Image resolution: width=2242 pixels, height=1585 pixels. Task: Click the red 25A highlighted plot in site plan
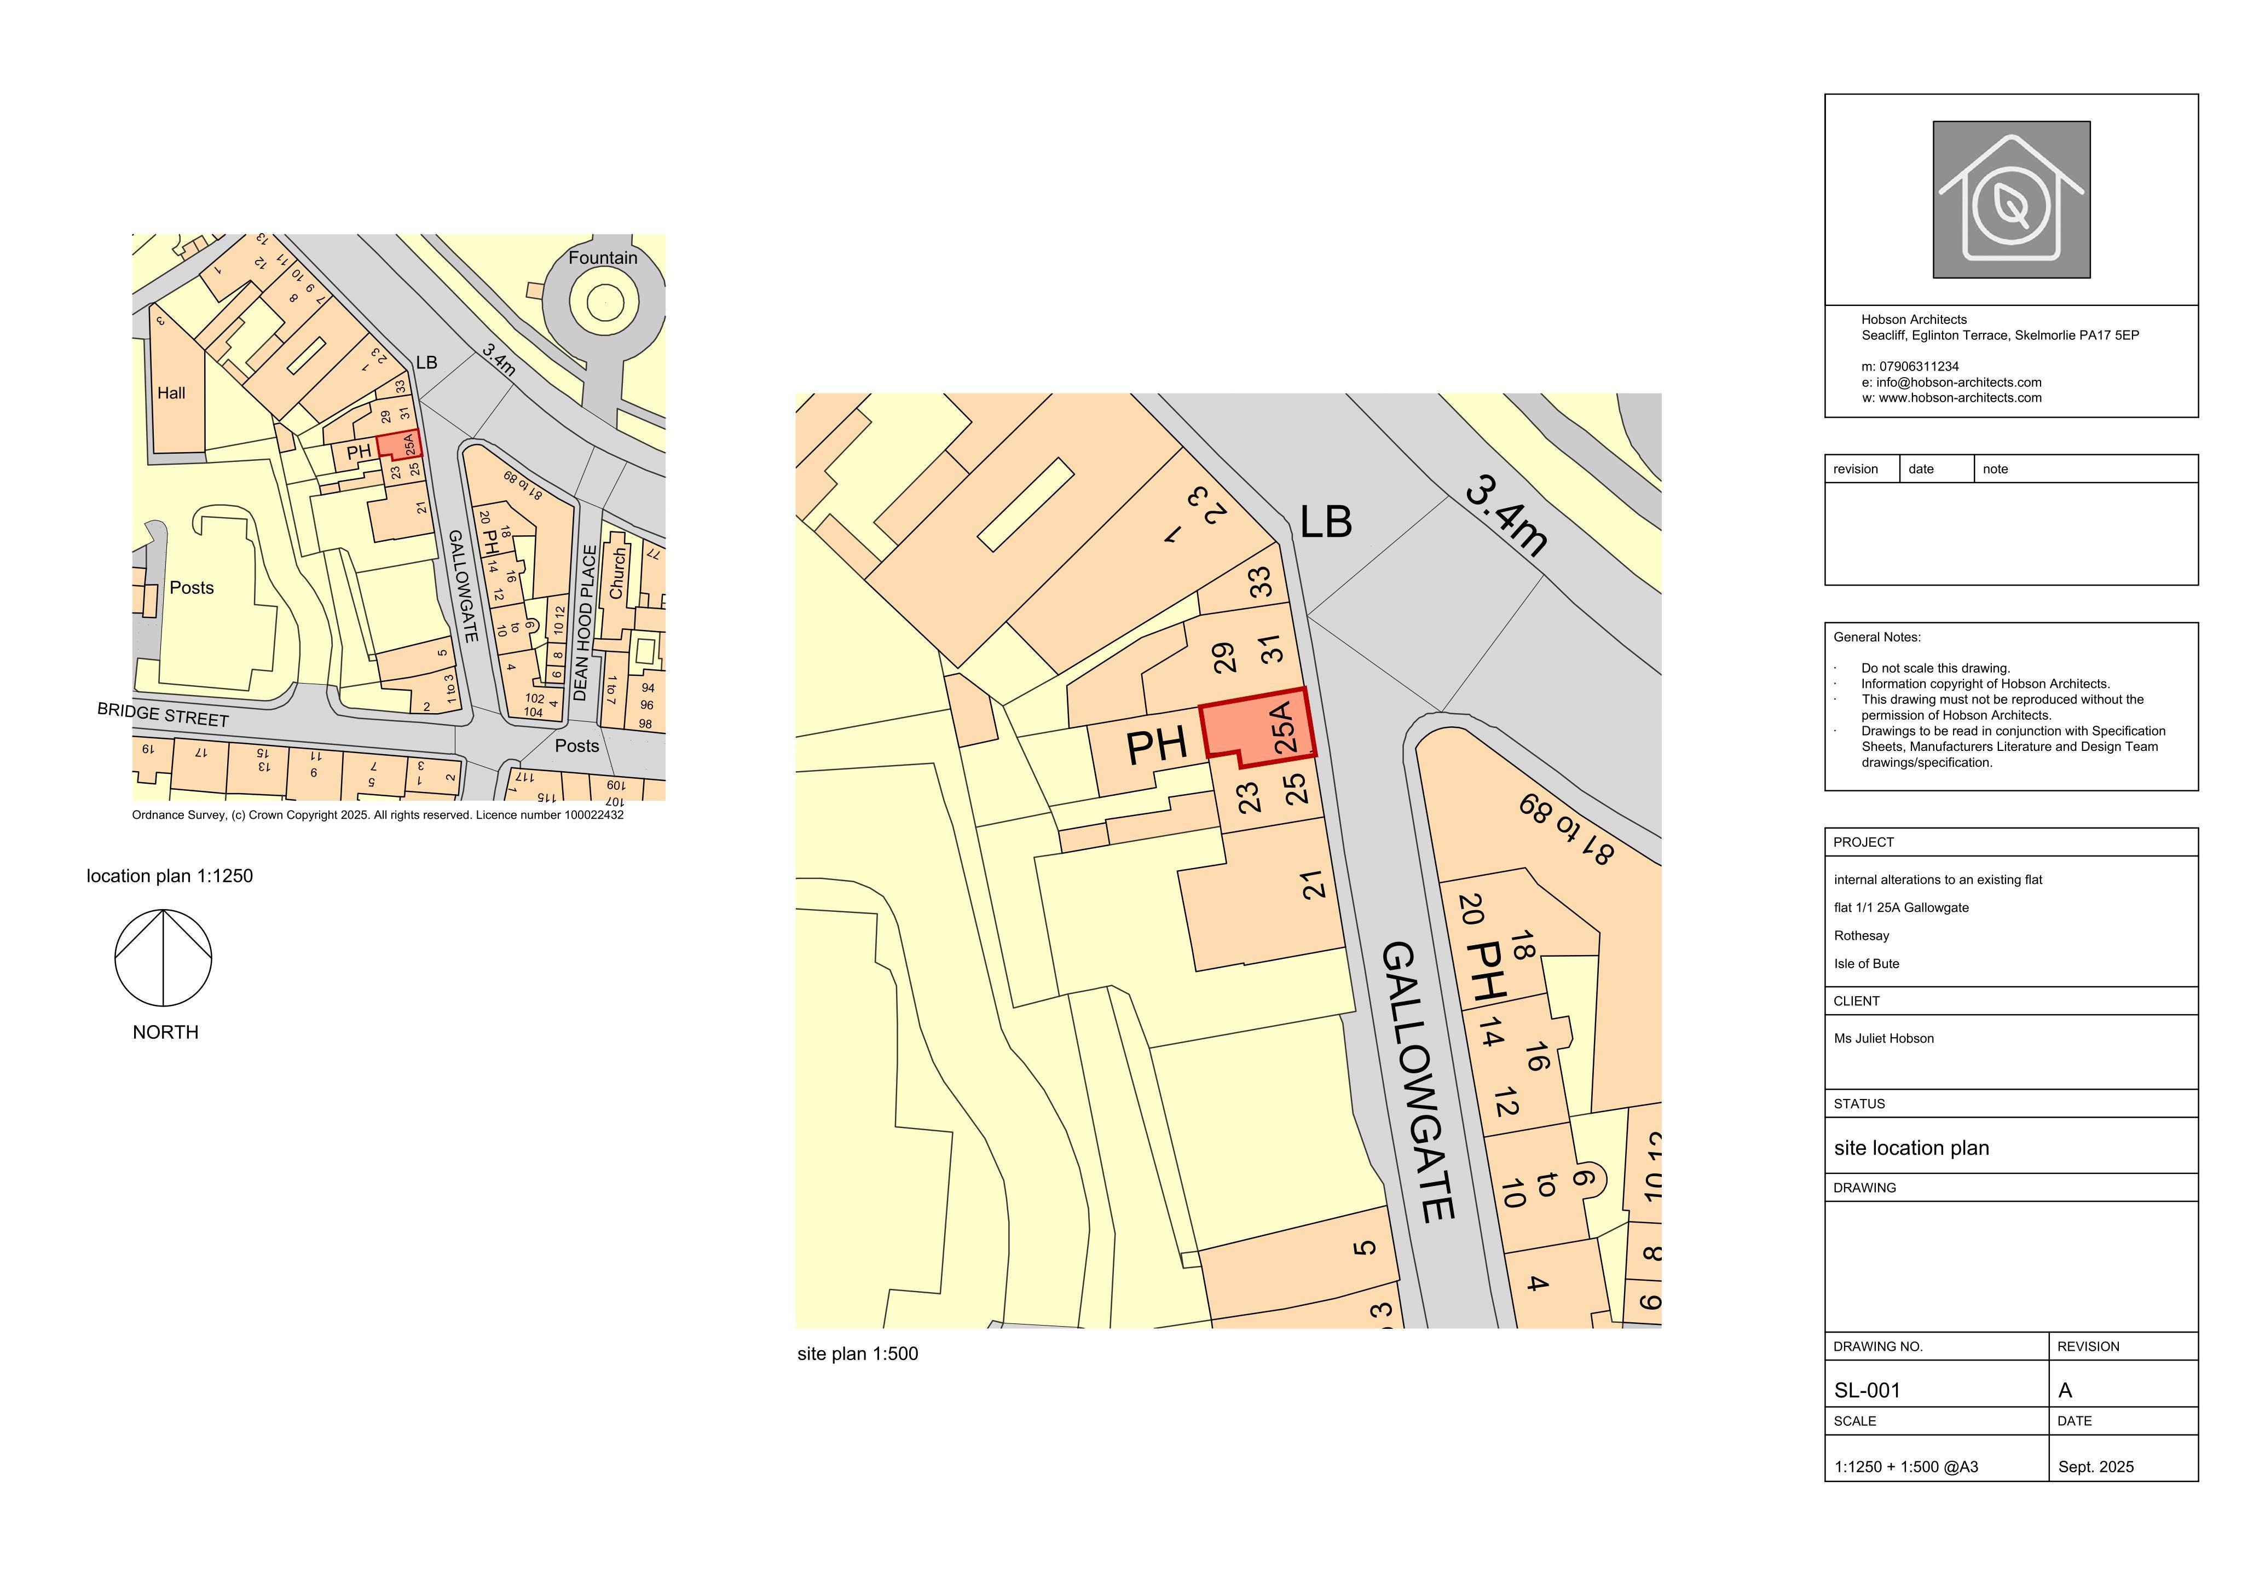pos(1259,727)
